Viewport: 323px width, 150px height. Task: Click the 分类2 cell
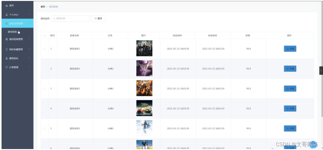point(111,69)
